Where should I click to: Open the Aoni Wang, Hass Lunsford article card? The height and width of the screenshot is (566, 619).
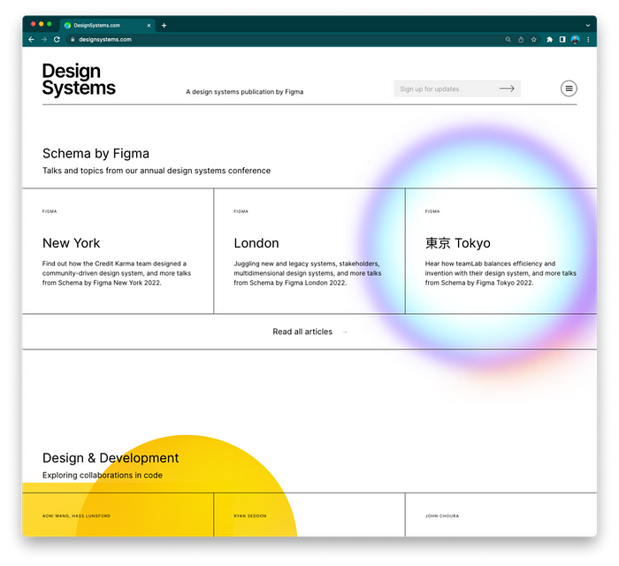[x=118, y=515]
